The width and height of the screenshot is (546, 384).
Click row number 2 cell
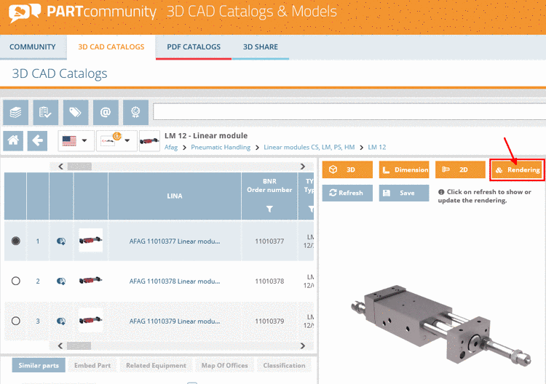[38, 281]
